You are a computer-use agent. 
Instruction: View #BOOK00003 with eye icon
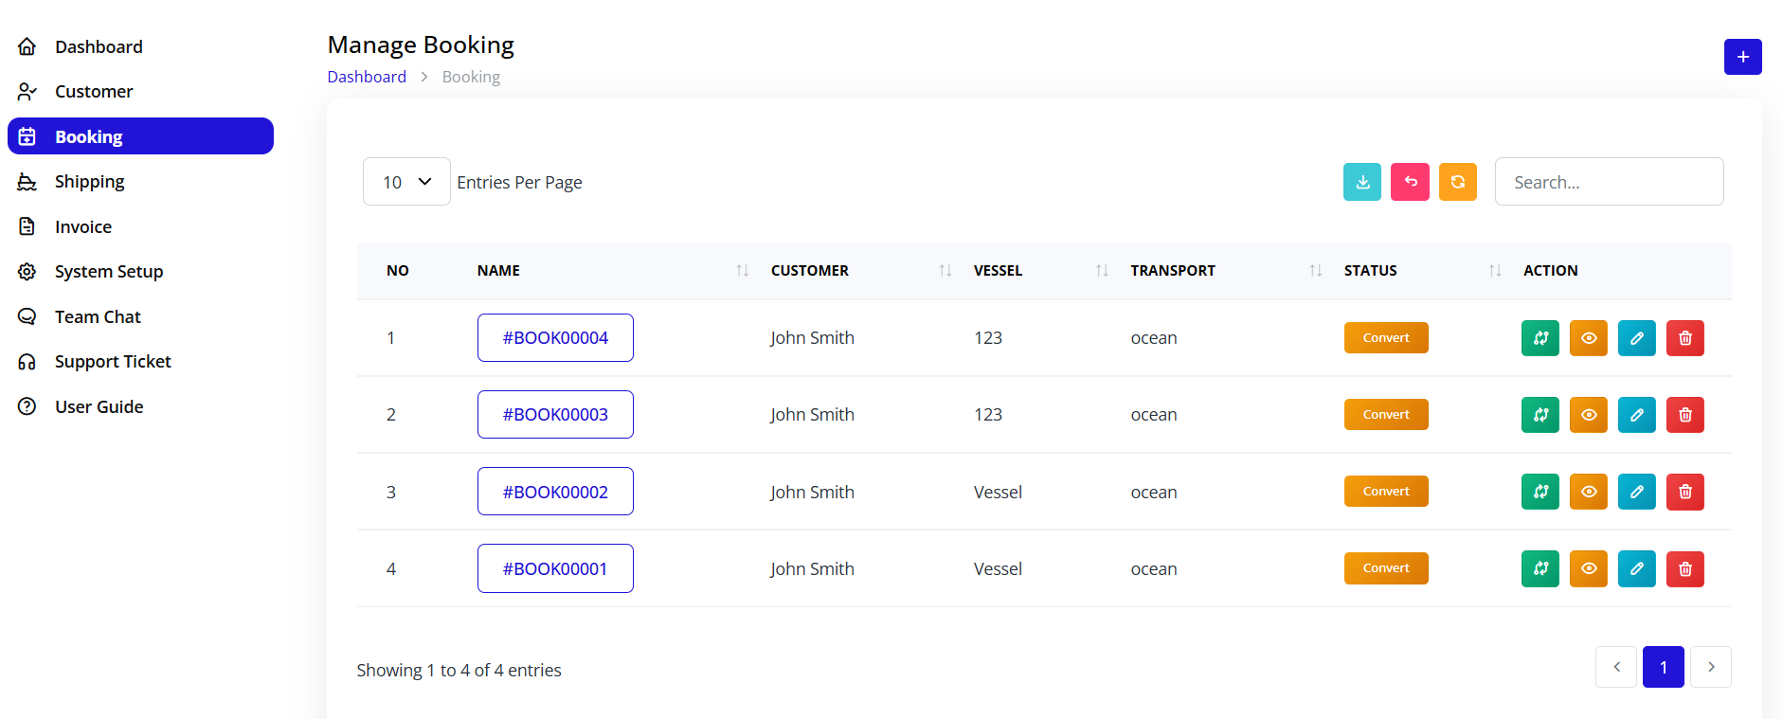(x=1589, y=415)
